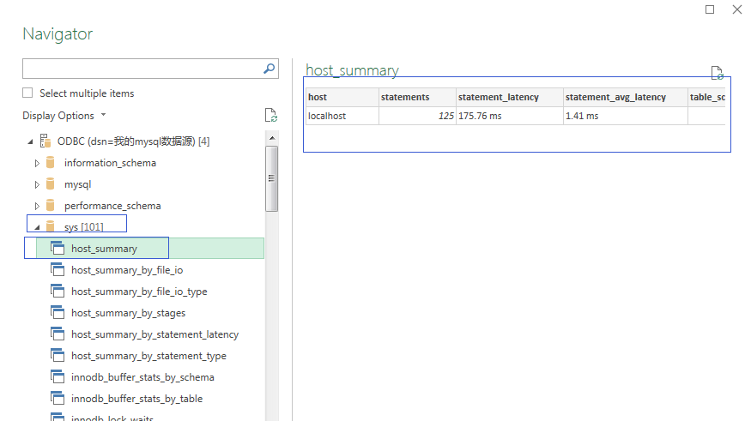
Task: Select the ODBC (dsn=我的mysql数据源) [4] root
Action: pyautogui.click(x=133, y=141)
